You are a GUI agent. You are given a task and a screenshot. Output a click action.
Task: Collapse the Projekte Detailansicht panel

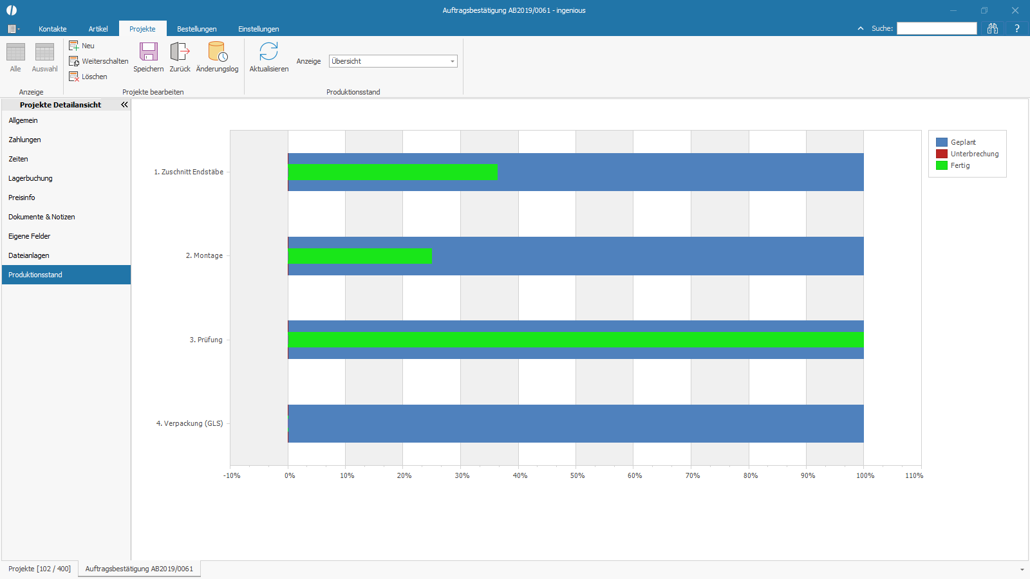124,104
